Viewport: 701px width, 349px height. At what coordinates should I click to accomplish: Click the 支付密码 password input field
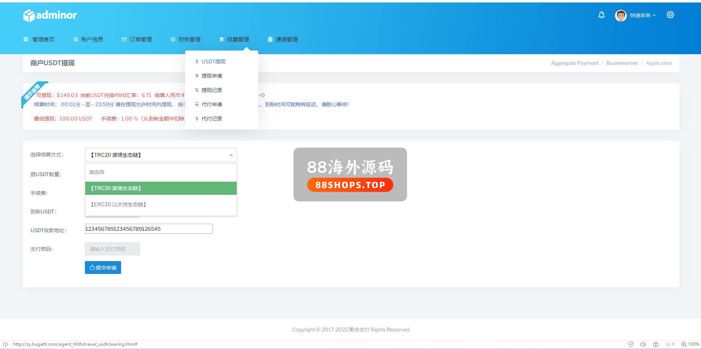pos(112,249)
